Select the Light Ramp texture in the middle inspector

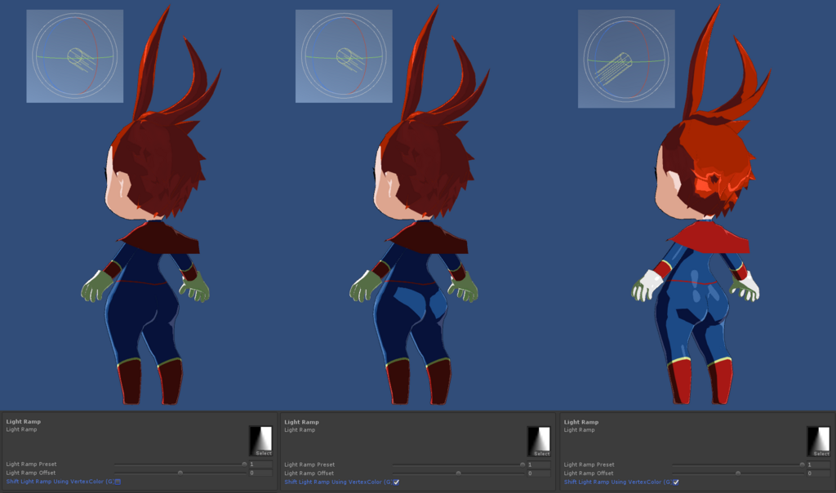(539, 442)
